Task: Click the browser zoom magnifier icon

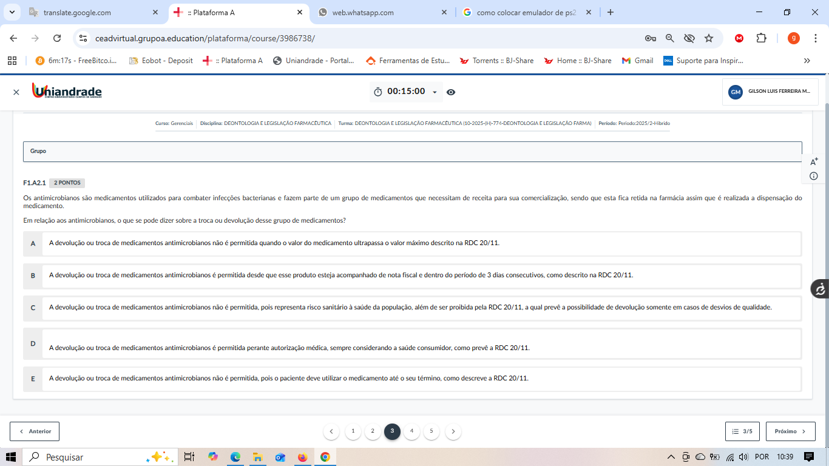Action: coord(670,38)
